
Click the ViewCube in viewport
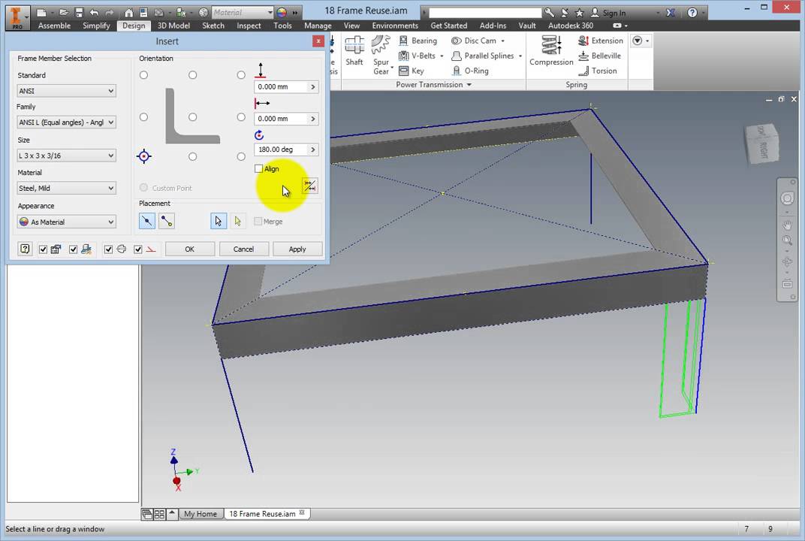pyautogui.click(x=762, y=144)
